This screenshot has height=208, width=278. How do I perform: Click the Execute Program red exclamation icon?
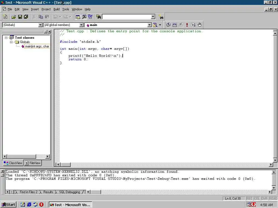pos(187,25)
